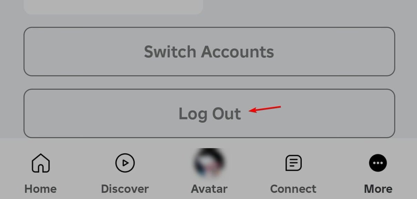417x199 pixels.
Task: Open the blurred Avatar picture
Action: [209, 163]
